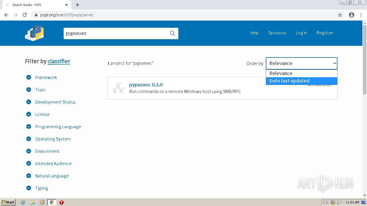The width and height of the screenshot is (367, 206).
Task: Expand Development Status filter chevron
Action: pyautogui.click(x=29, y=102)
